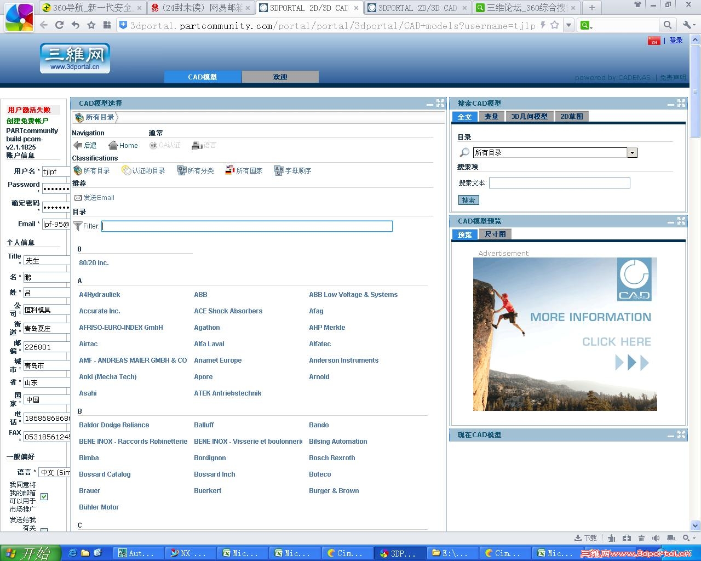Click the 三维网 site logo
Image resolution: width=701 pixels, height=561 pixels.
(75, 58)
